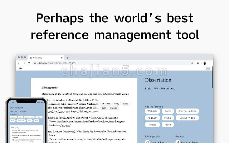Tap Dissertation title on the phone mockup
The width and height of the screenshot is (229, 143).
coord(16,108)
